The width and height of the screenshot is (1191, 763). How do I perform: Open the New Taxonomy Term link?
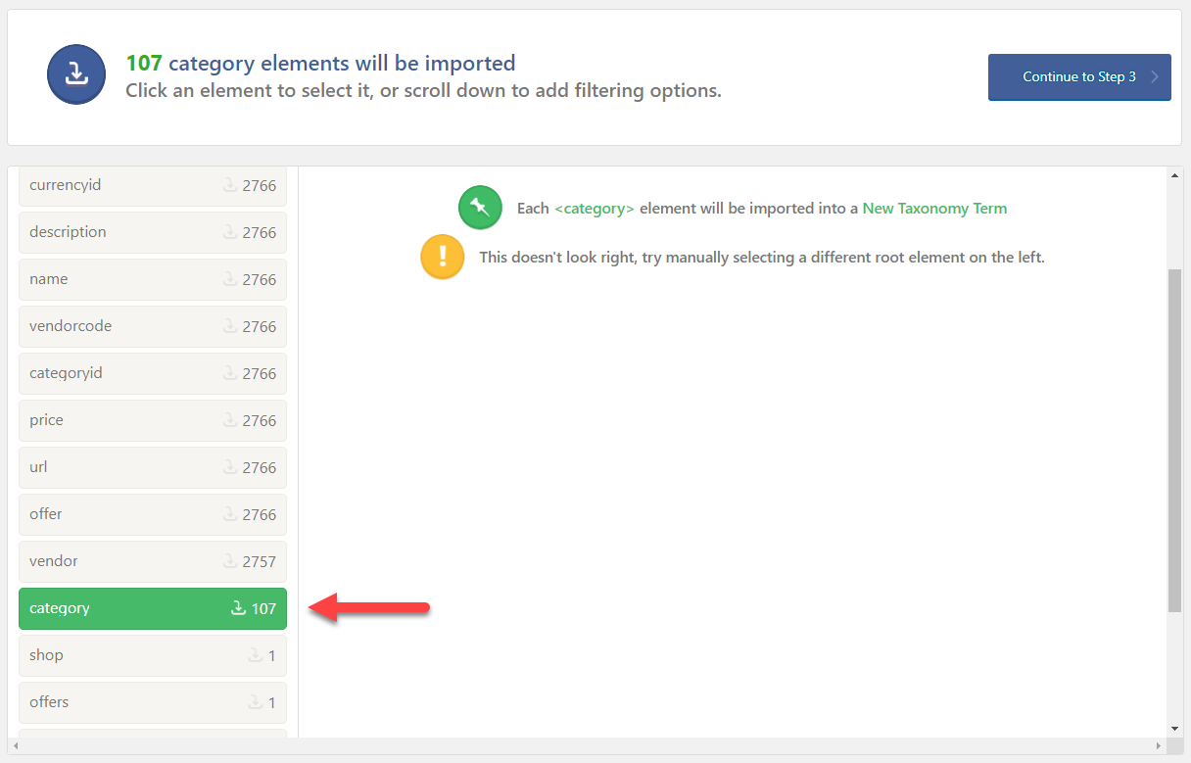click(934, 208)
